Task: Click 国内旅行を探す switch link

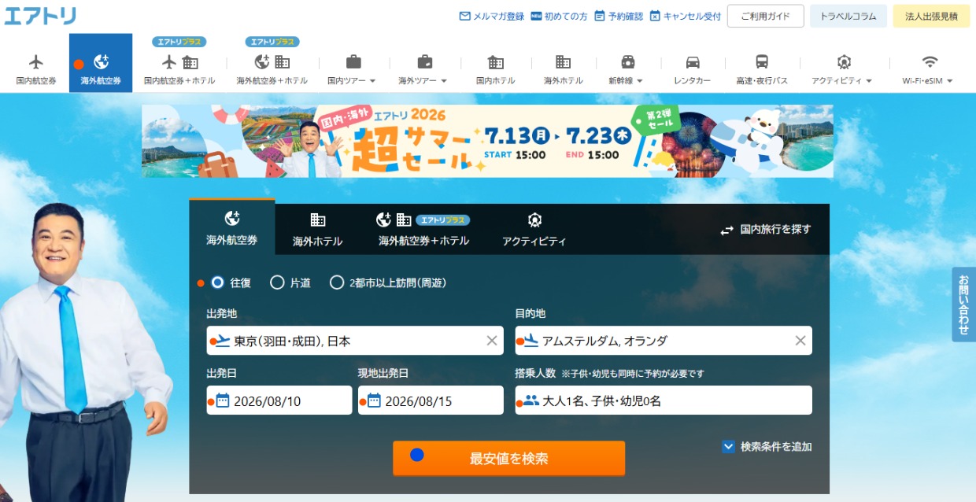Action: pos(766,230)
